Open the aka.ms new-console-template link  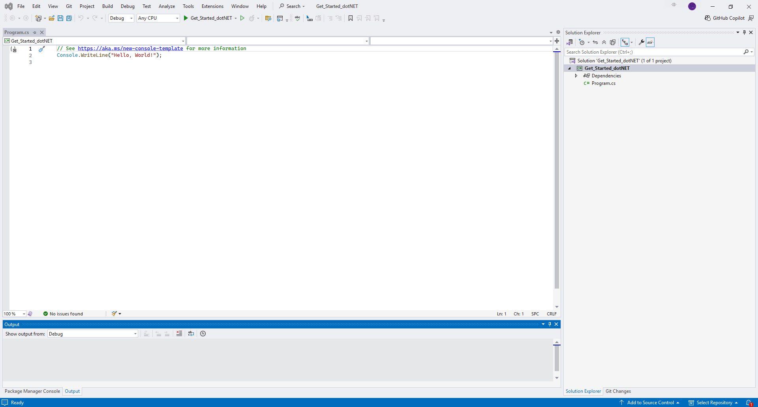point(130,49)
